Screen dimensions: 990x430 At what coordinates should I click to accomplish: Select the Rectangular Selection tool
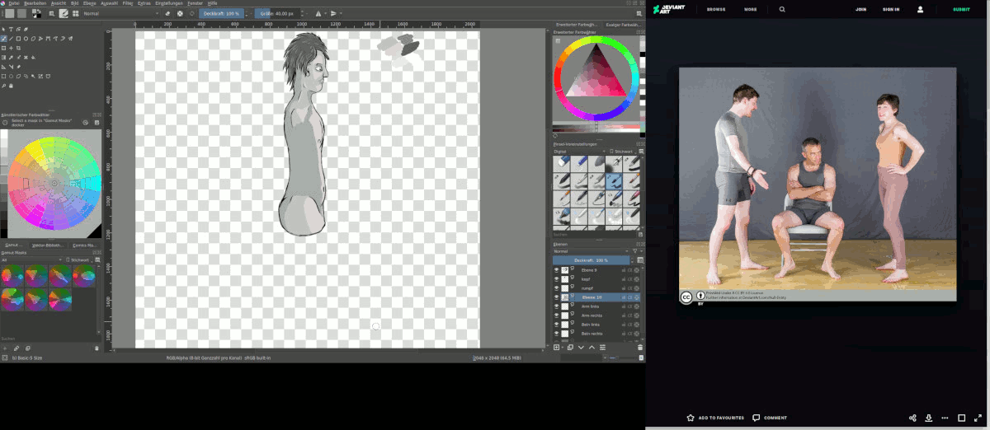pyautogui.click(x=3, y=76)
